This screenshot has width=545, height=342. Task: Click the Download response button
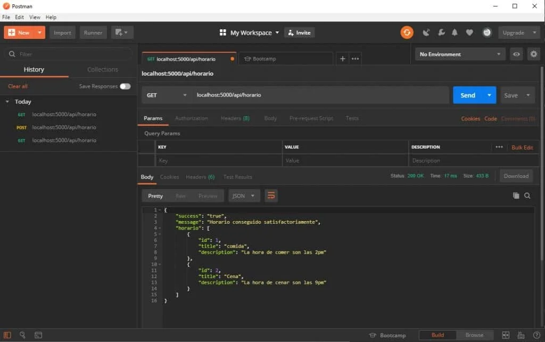[516, 176]
